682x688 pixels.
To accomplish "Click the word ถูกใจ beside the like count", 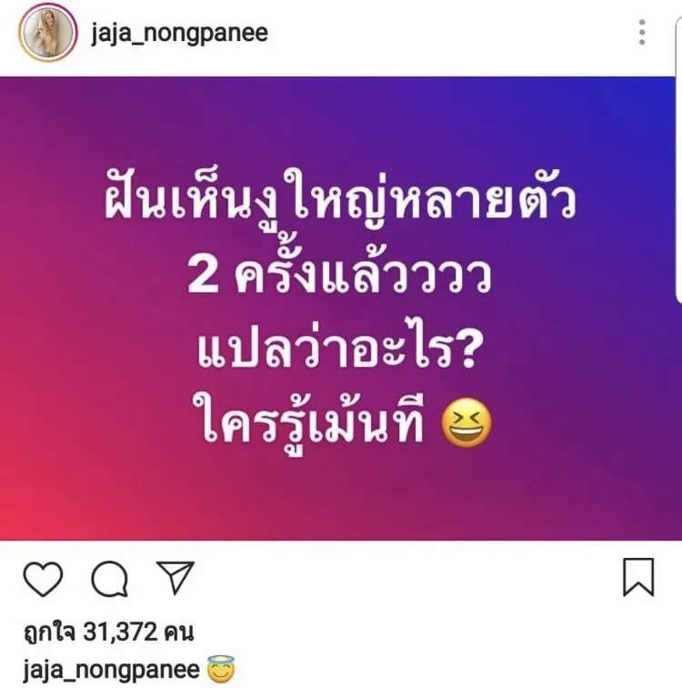I will pos(49,632).
